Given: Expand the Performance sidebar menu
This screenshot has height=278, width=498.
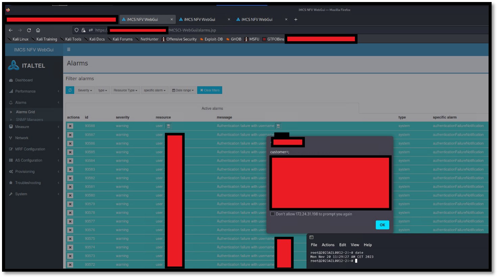Looking at the screenshot, I should click(x=34, y=91).
